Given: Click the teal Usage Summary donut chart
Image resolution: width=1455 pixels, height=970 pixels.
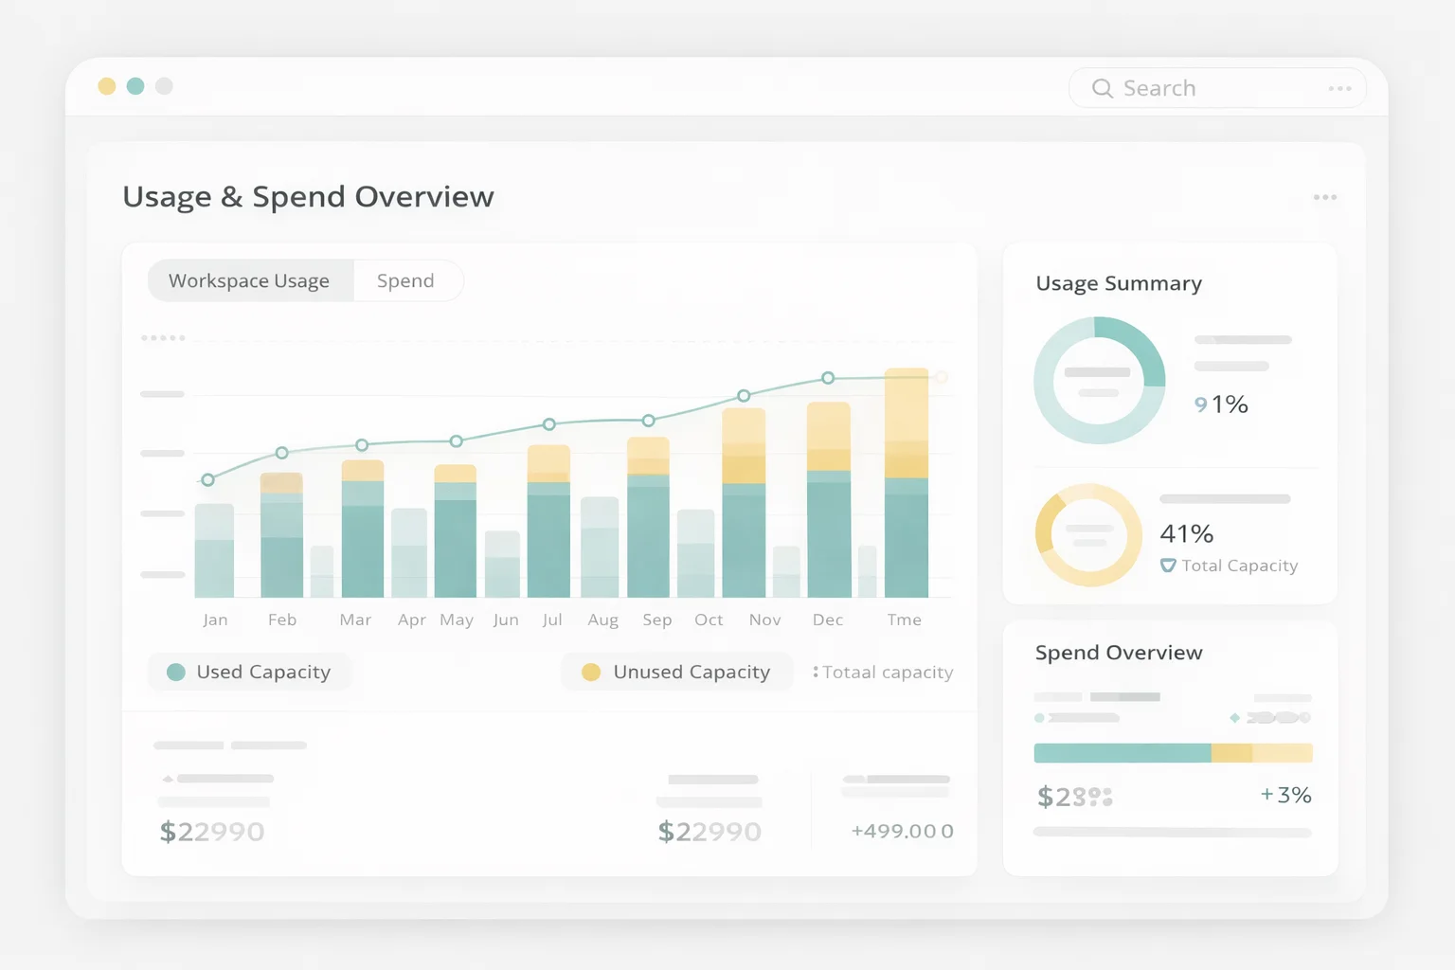Looking at the screenshot, I should [1101, 380].
